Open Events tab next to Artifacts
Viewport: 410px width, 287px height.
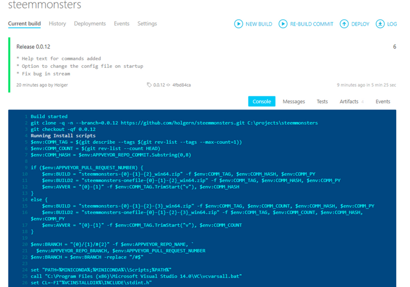[x=383, y=101]
